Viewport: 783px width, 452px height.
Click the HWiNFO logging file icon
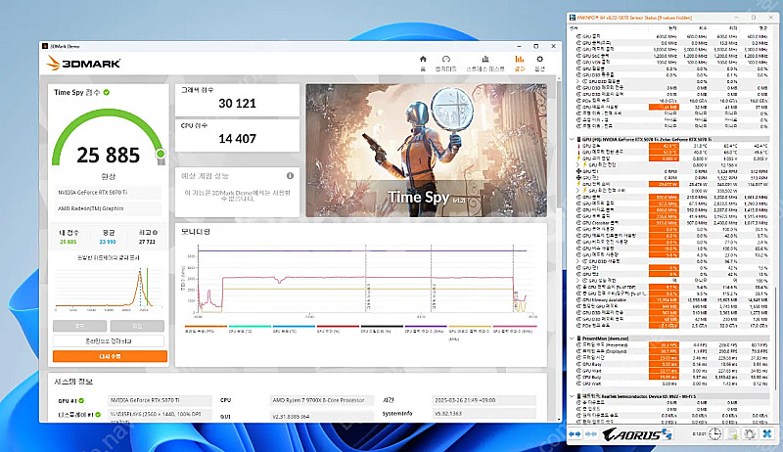click(732, 433)
